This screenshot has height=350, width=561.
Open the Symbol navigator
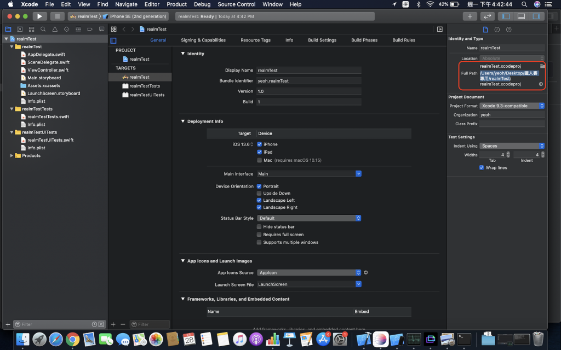[31, 30]
